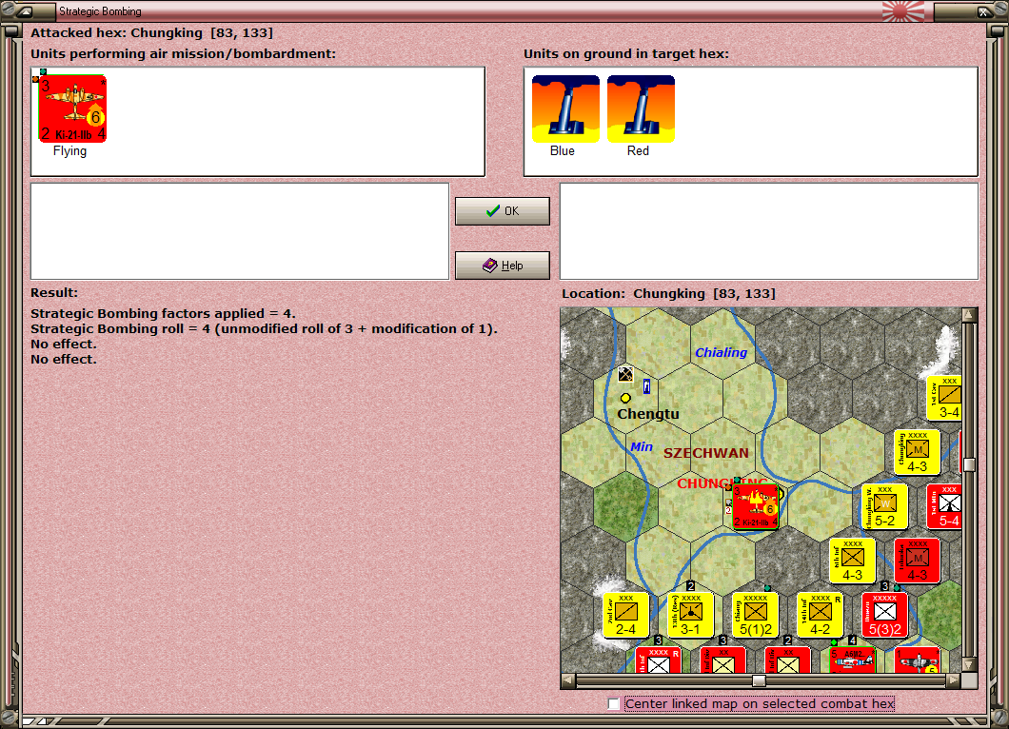Confirm the result with the OK button
Screen dimensions: 1009x729
point(503,211)
